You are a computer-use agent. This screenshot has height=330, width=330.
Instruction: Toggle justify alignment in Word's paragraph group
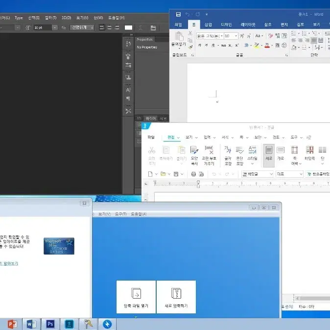314,40
